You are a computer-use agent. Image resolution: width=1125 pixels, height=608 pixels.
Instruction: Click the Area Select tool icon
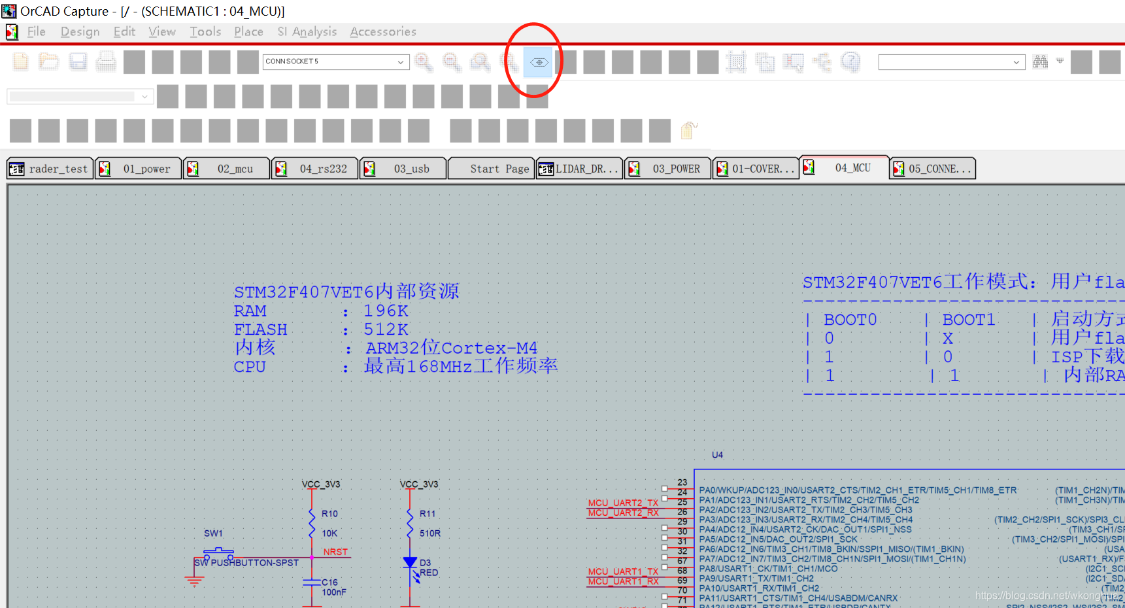[x=765, y=62]
